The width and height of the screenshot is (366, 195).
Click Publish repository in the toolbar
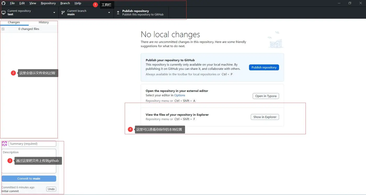tap(141, 13)
